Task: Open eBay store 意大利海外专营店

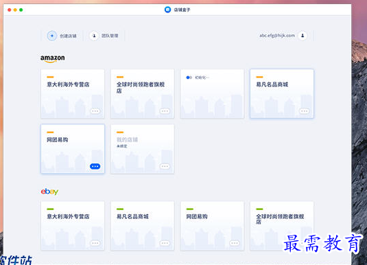Action: pyautogui.click(x=73, y=226)
